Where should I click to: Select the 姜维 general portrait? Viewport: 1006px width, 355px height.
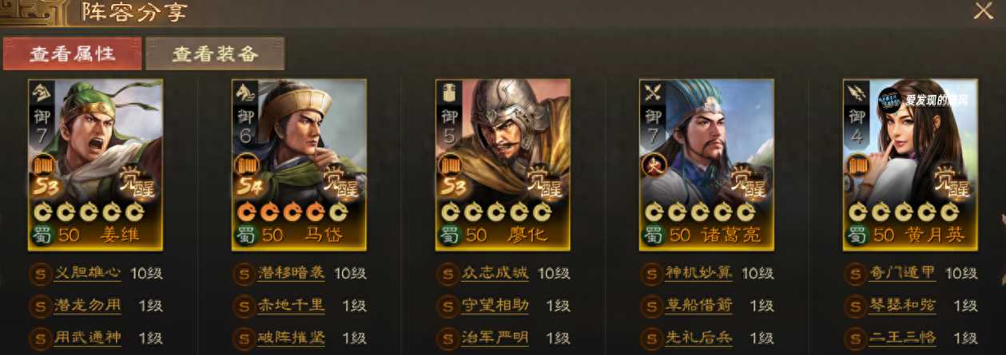96,164
